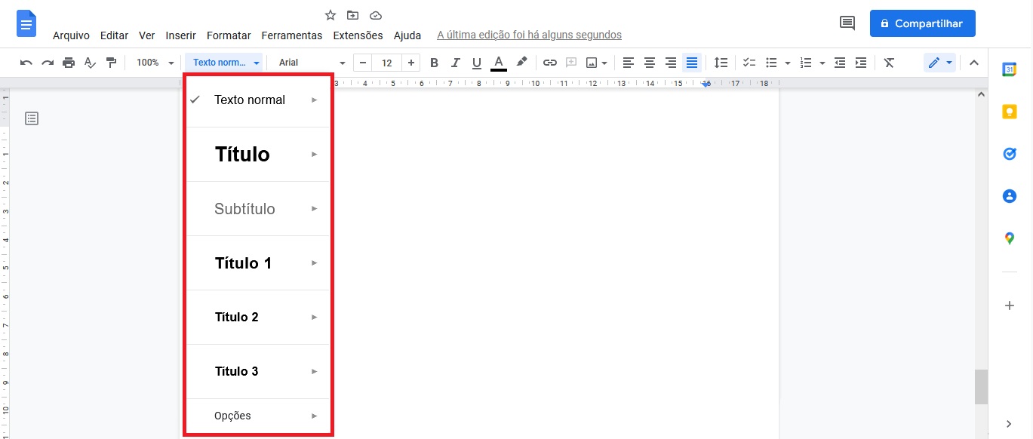Open the comment history icon

tap(847, 23)
